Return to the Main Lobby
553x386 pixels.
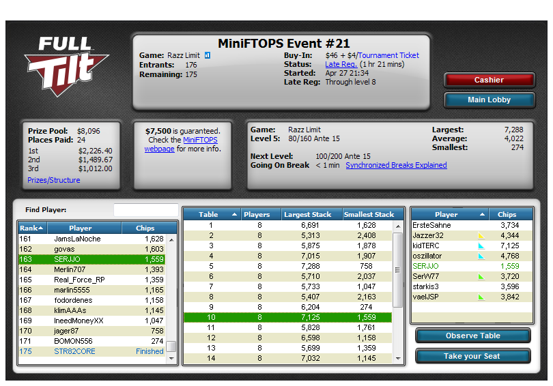tap(489, 100)
